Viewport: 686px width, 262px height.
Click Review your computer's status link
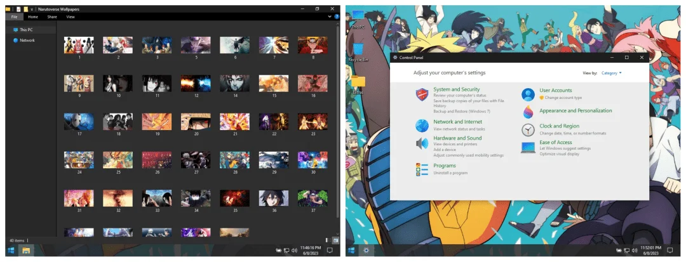pos(460,95)
